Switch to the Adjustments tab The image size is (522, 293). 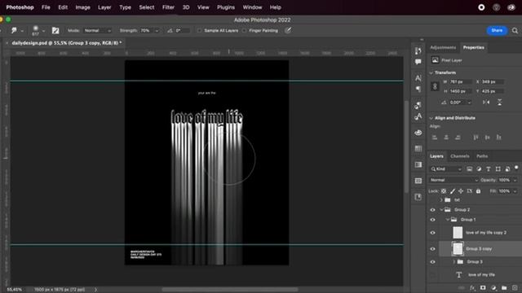(x=443, y=47)
